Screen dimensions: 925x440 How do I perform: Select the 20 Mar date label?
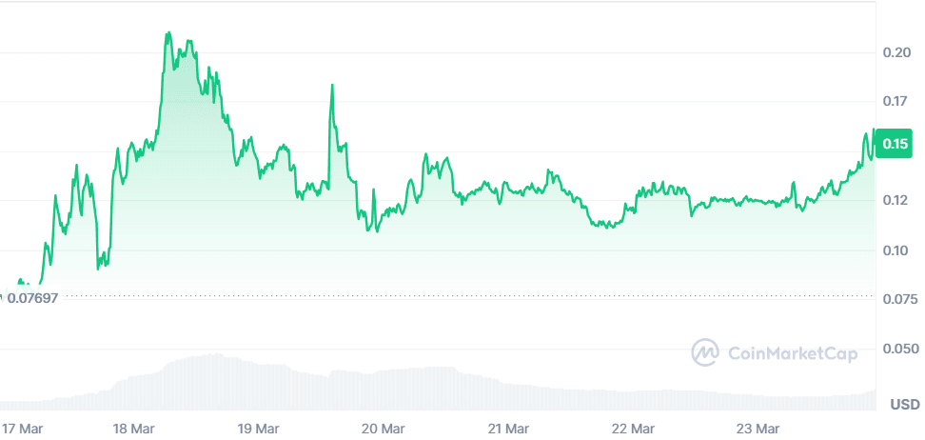(x=383, y=429)
